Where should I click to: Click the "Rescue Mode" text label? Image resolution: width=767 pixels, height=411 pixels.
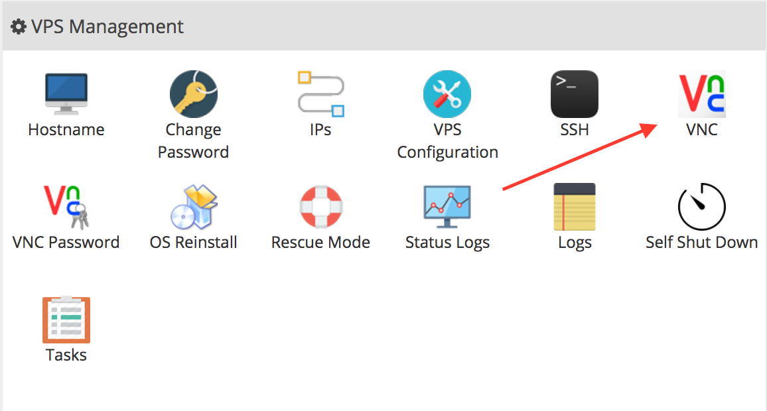pyautogui.click(x=321, y=243)
